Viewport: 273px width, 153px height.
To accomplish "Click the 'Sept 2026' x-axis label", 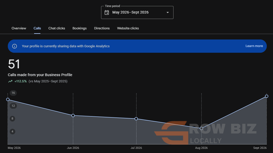I will click(260, 148).
